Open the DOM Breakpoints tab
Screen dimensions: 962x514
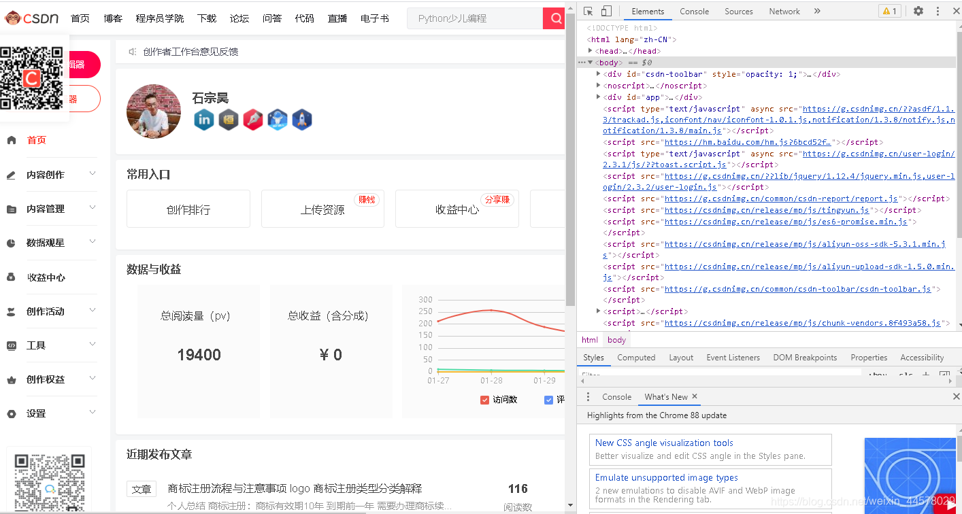point(805,358)
